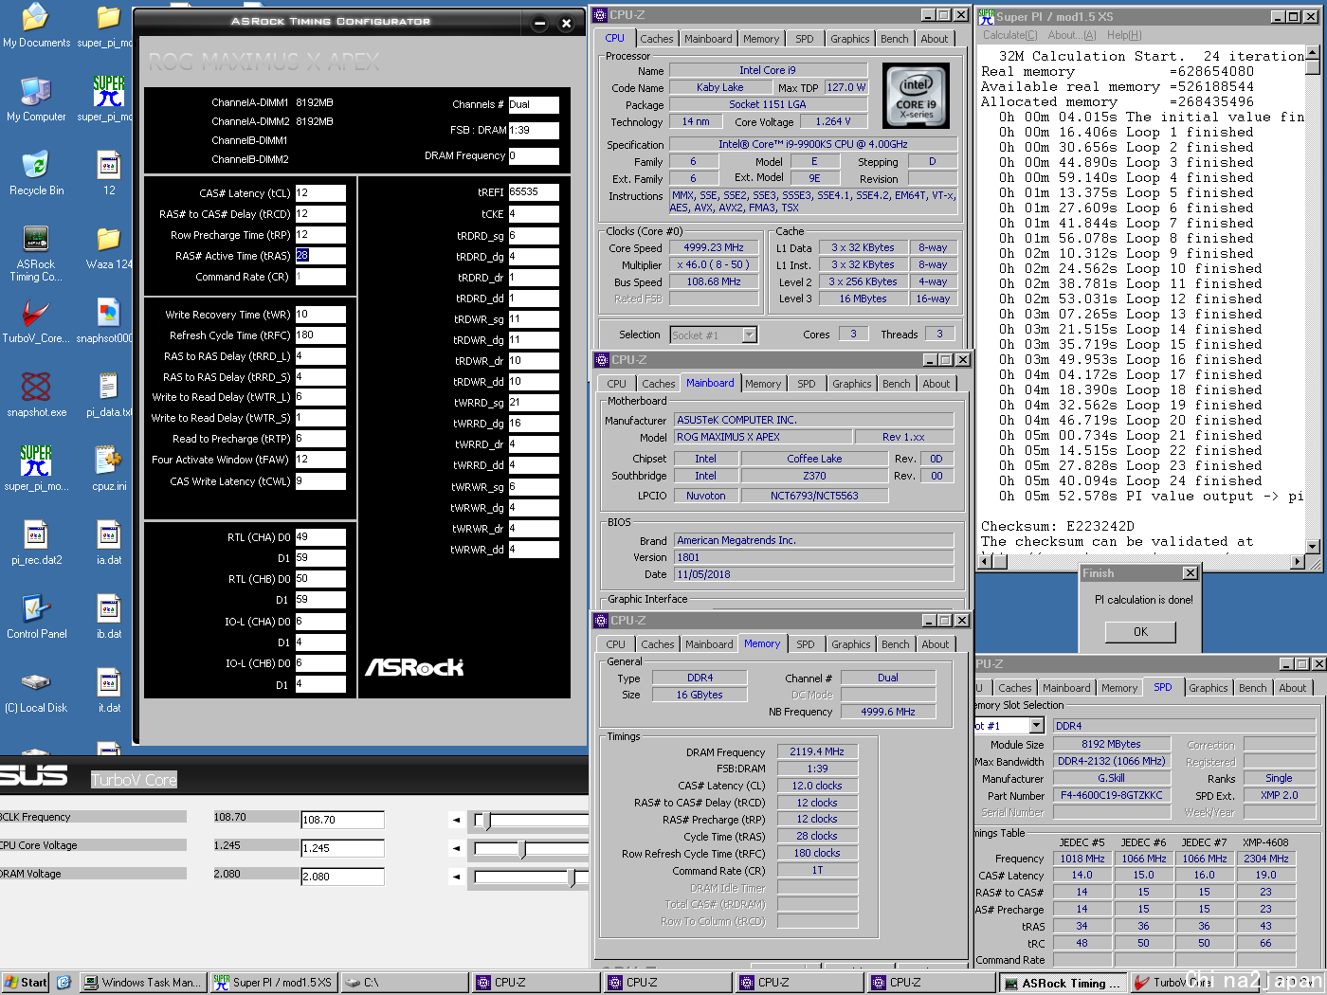
Task: Click left arrow of DRAM Voltage slider
Action: click(x=457, y=877)
